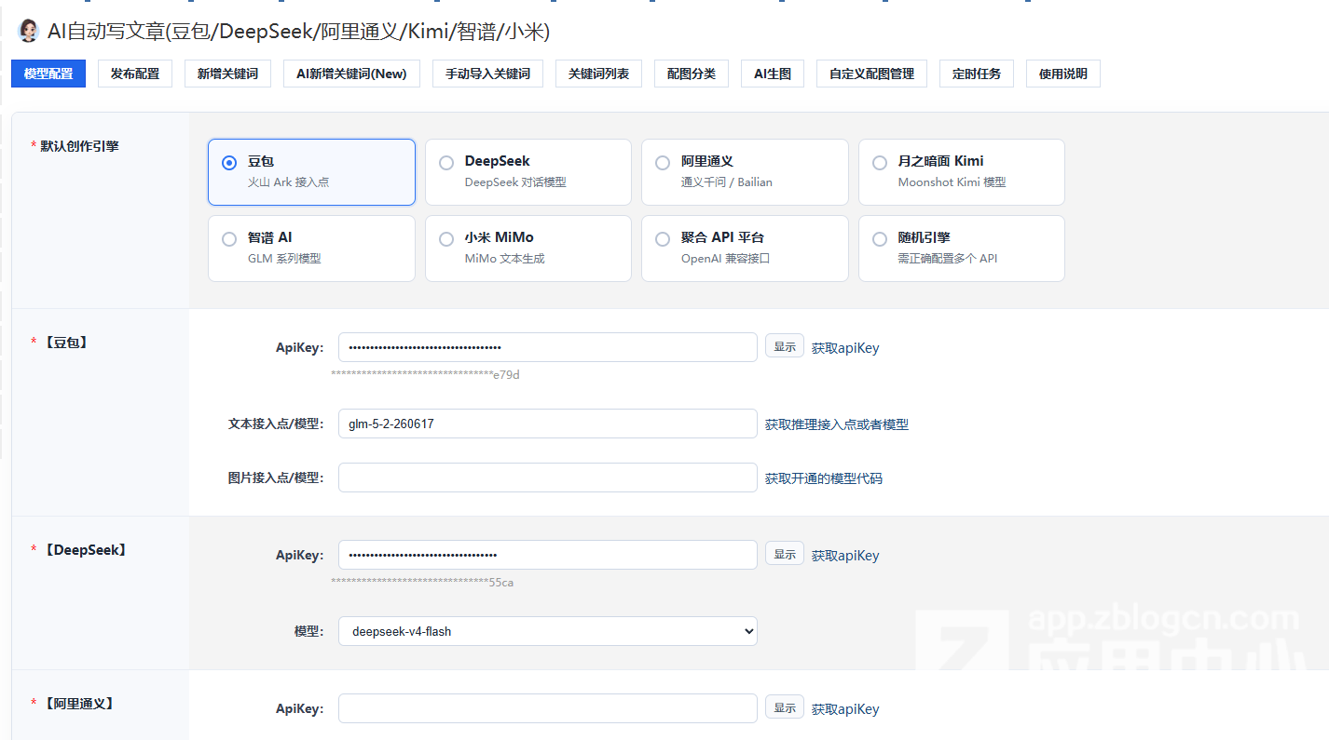The height and width of the screenshot is (740, 1329).
Task: Focus the 豆包 ApiKey password field
Action: click(548, 347)
